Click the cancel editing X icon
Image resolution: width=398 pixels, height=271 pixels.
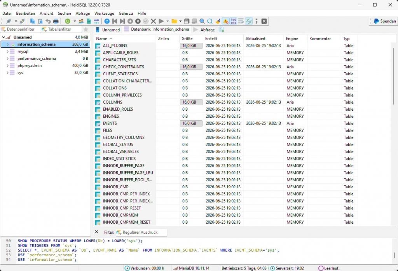153,21
